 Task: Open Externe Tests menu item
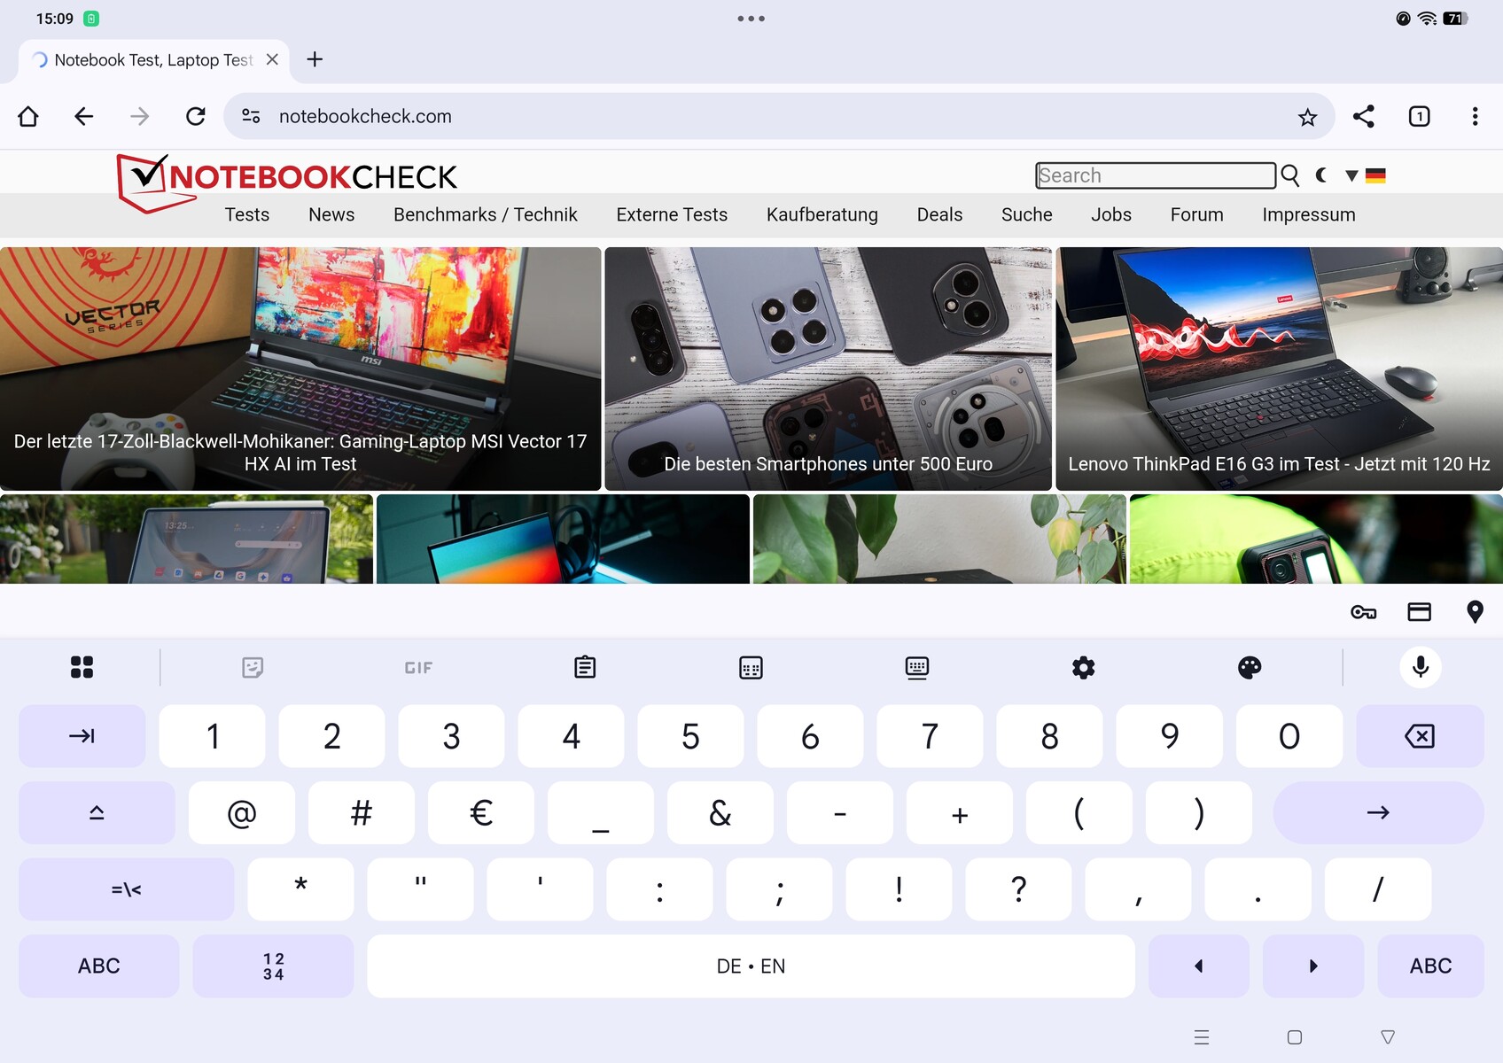(x=672, y=214)
